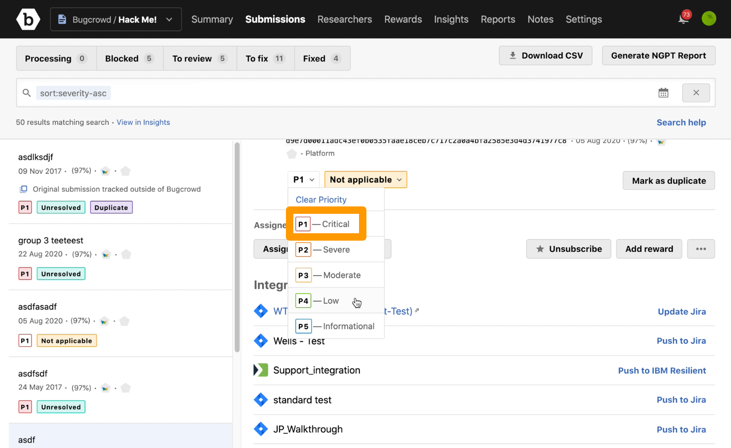Open View in Insights link
This screenshot has width=731, height=448.
(143, 122)
